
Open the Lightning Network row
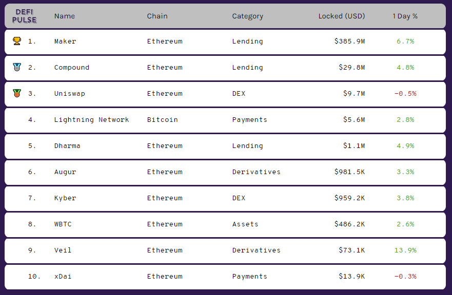pyautogui.click(x=225, y=120)
